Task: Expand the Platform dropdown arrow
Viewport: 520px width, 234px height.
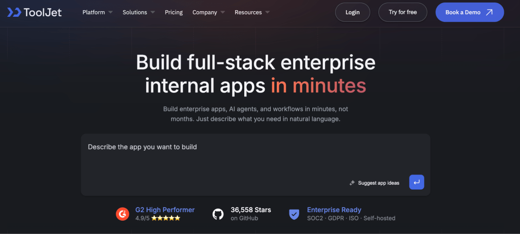Action: click(110, 13)
